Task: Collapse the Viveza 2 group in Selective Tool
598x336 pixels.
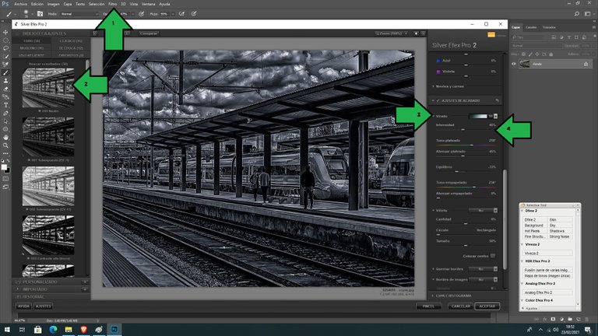Action: (x=522, y=244)
